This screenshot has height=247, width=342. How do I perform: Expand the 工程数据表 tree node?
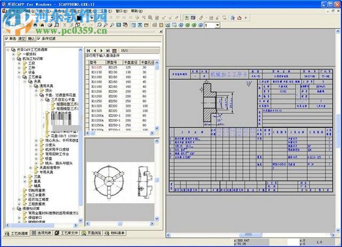pos(19,204)
